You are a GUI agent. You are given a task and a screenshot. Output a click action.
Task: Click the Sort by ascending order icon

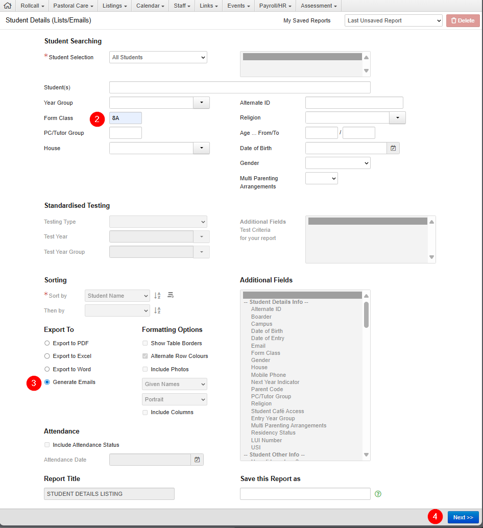(x=157, y=296)
